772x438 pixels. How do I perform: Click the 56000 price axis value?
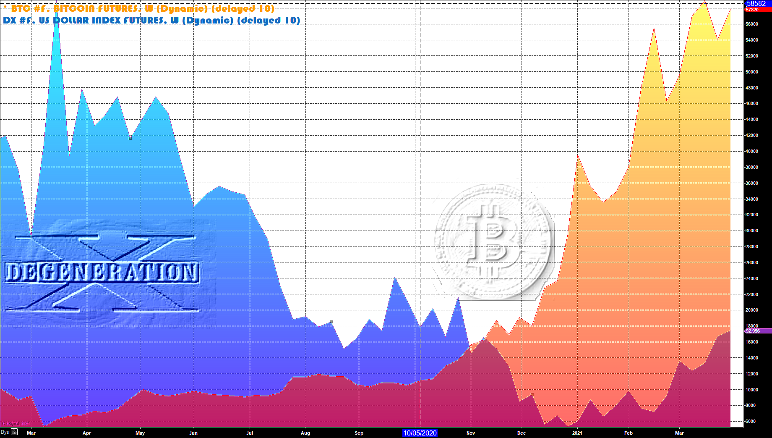(752, 24)
